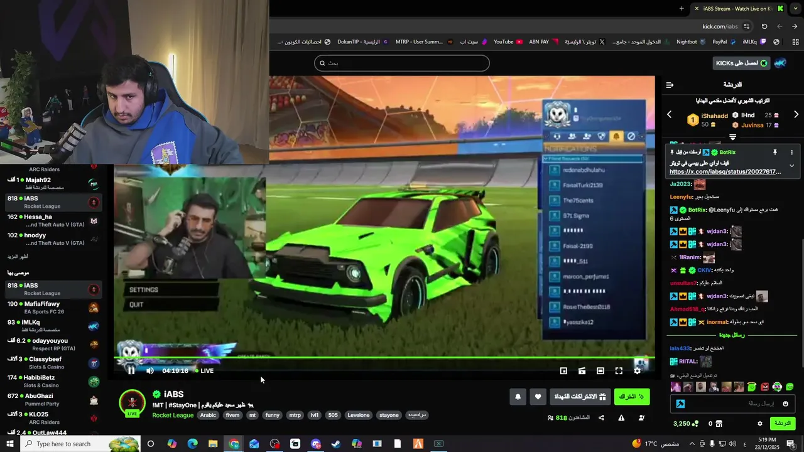The height and width of the screenshot is (452, 804).
Task: Open a new browser tab
Action: tap(682, 8)
